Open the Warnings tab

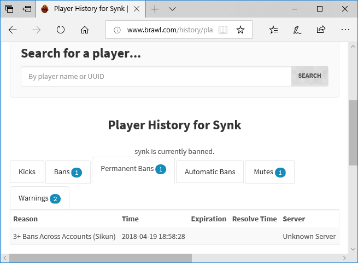coord(39,198)
